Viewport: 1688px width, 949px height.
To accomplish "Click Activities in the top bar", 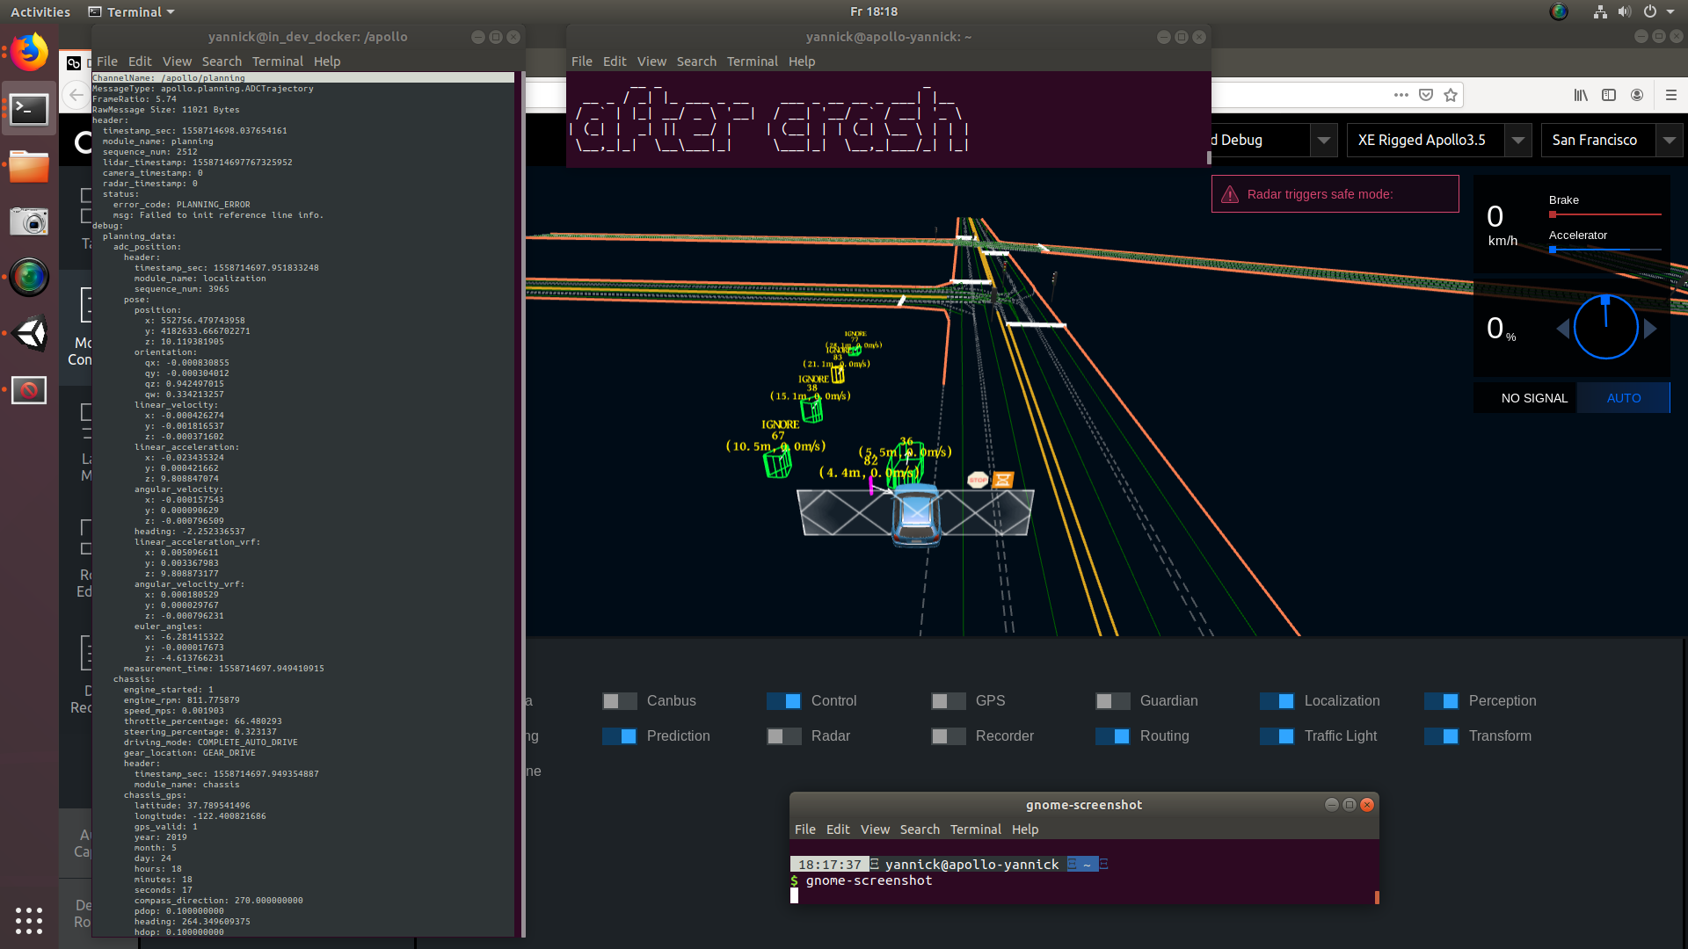I will click(40, 11).
